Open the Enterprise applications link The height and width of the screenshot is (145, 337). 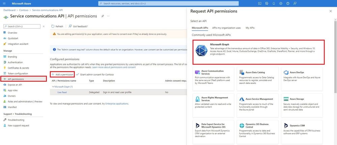(x=117, y=104)
